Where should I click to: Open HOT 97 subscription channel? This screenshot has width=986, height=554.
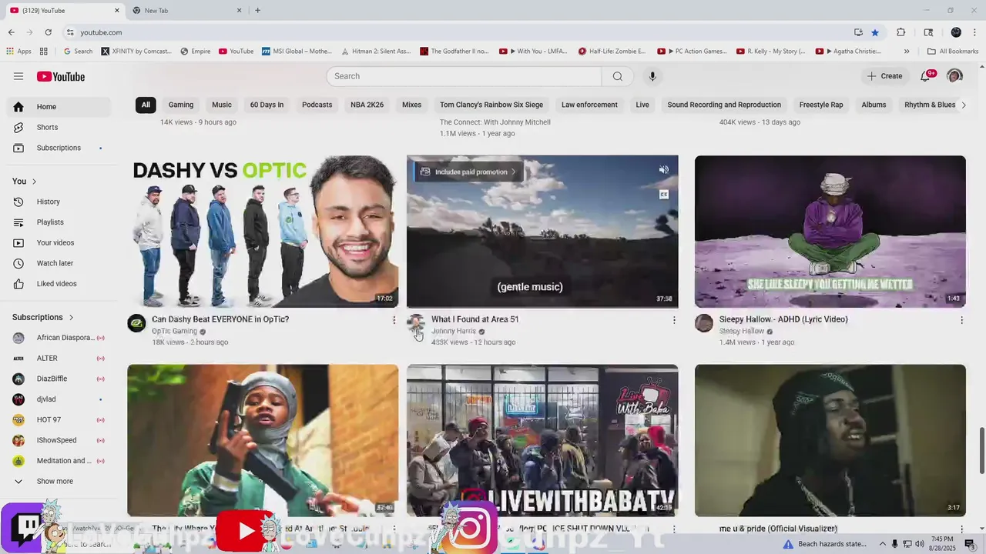58,420
